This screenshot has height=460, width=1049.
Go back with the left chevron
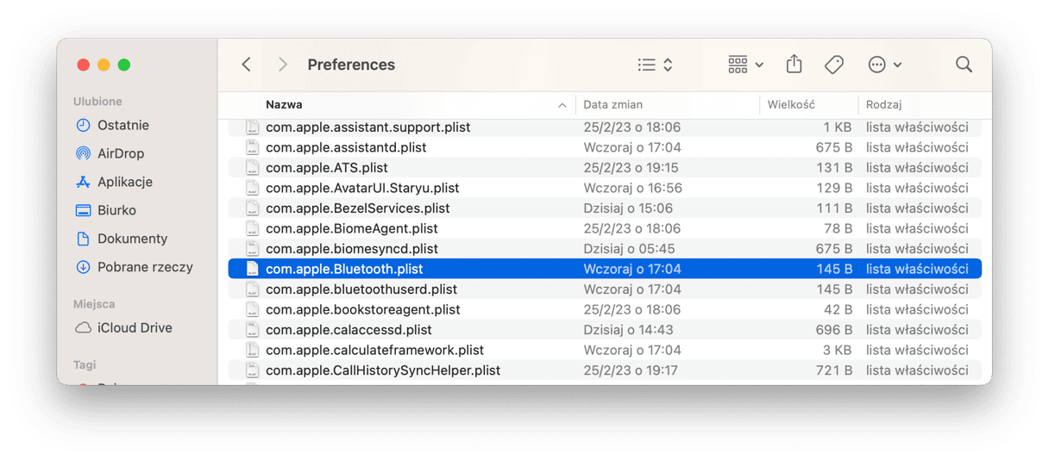pyautogui.click(x=247, y=65)
